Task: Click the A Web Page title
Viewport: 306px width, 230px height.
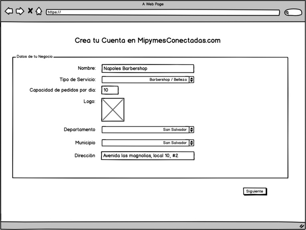Action: (x=153, y=4)
